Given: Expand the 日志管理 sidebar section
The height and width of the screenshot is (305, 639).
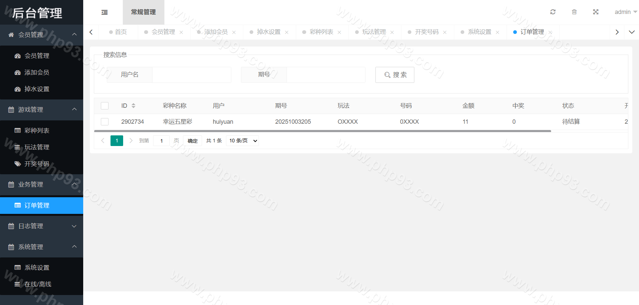Looking at the screenshot, I should [42, 226].
